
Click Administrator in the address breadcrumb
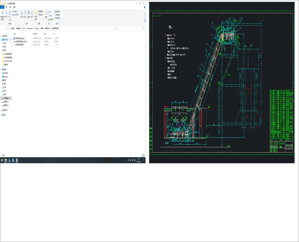30,28
